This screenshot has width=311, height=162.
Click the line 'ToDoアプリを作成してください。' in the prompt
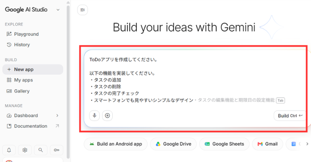click(123, 59)
